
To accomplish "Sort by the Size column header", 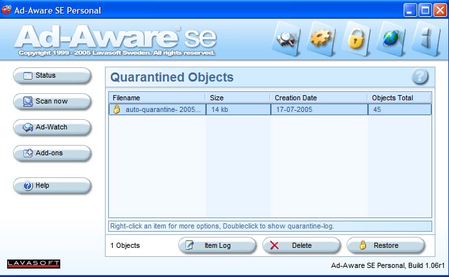I will click(x=238, y=98).
